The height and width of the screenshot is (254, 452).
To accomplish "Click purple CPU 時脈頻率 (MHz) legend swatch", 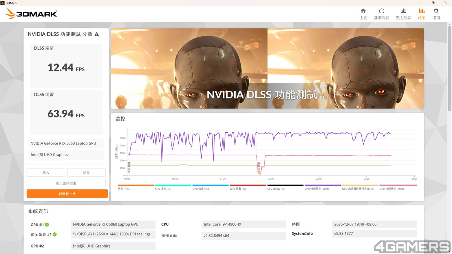I will [x=323, y=185].
